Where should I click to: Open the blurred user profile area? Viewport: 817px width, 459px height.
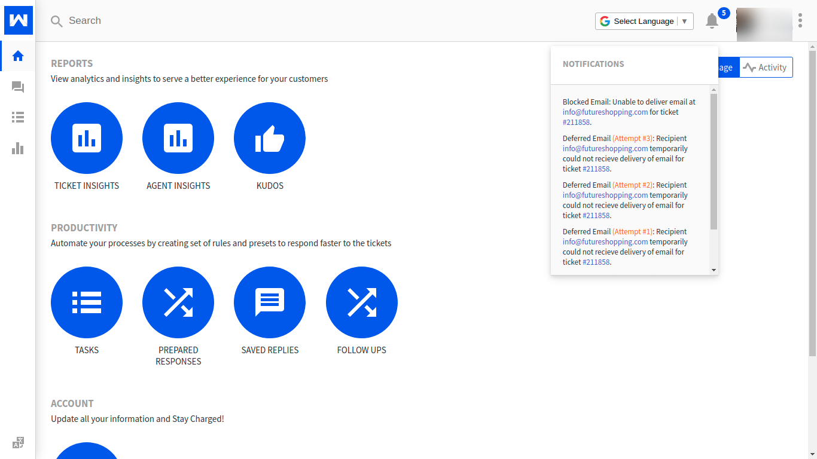[764, 24]
